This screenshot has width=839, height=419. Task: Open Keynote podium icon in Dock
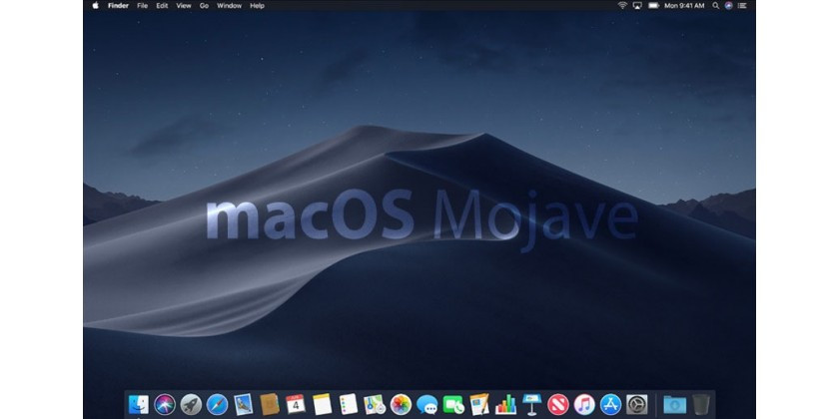tap(531, 405)
